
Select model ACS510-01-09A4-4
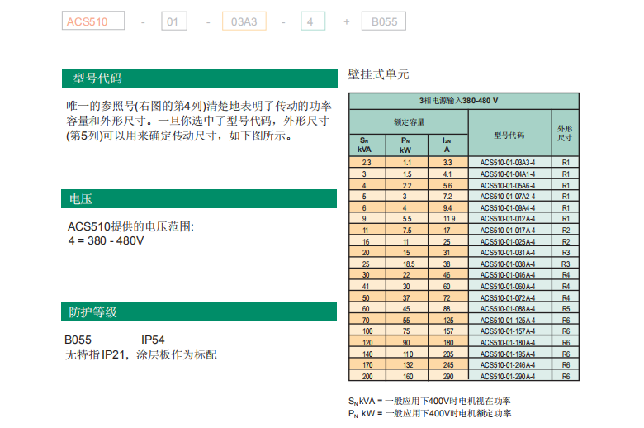(508, 208)
